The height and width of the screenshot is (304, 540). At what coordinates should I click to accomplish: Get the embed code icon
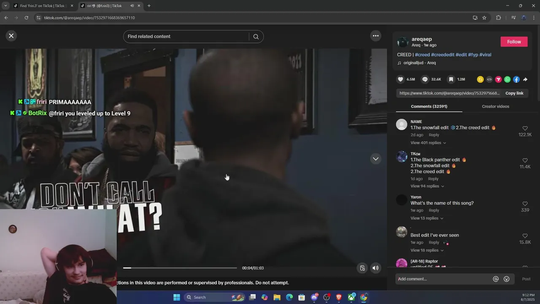pos(489,79)
